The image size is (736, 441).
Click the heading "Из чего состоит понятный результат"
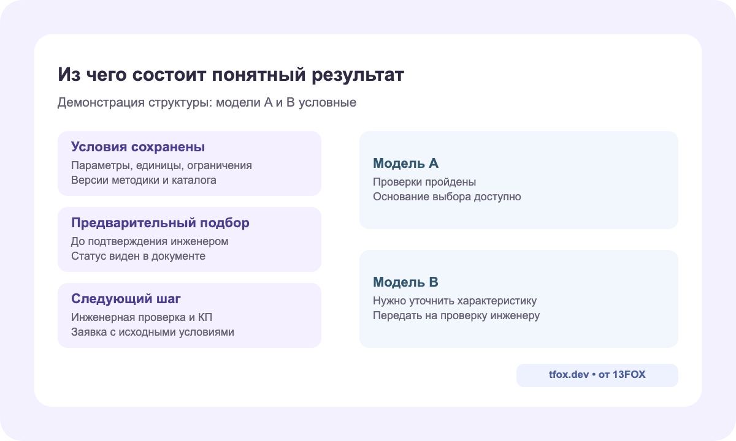[x=231, y=75]
